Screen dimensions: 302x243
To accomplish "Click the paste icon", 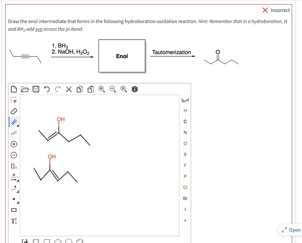I will click(x=91, y=89).
